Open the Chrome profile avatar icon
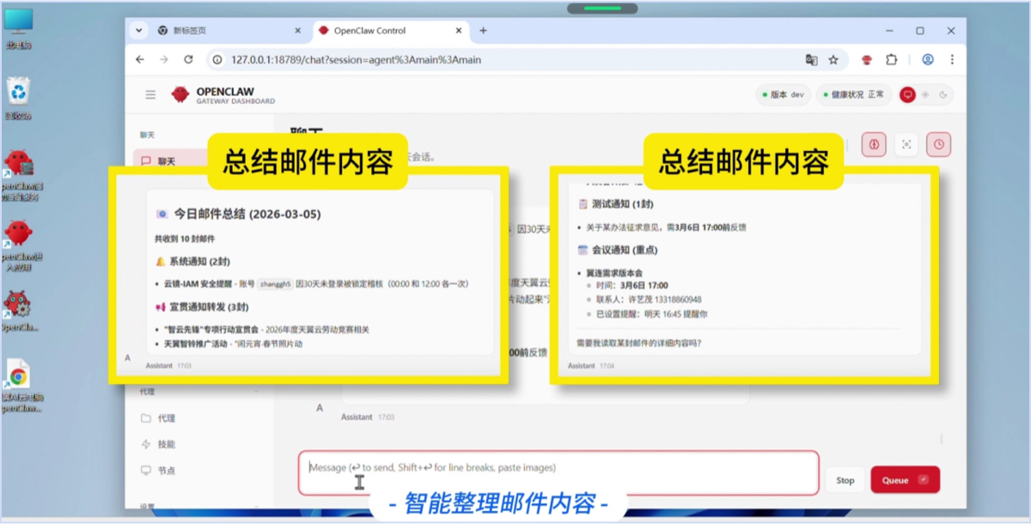This screenshot has width=1031, height=524. click(x=928, y=60)
